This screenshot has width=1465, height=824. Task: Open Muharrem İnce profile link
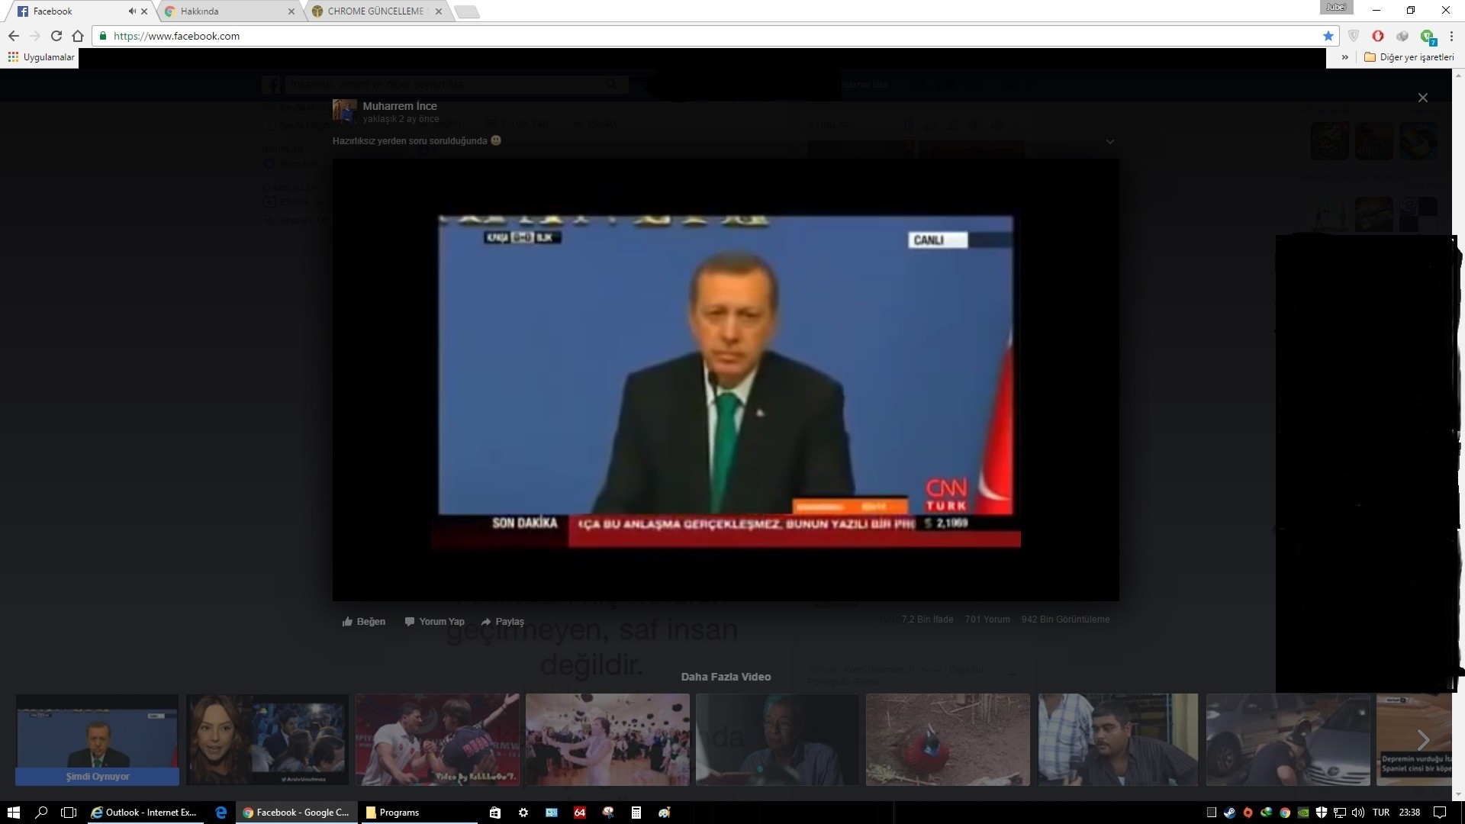pyautogui.click(x=400, y=106)
